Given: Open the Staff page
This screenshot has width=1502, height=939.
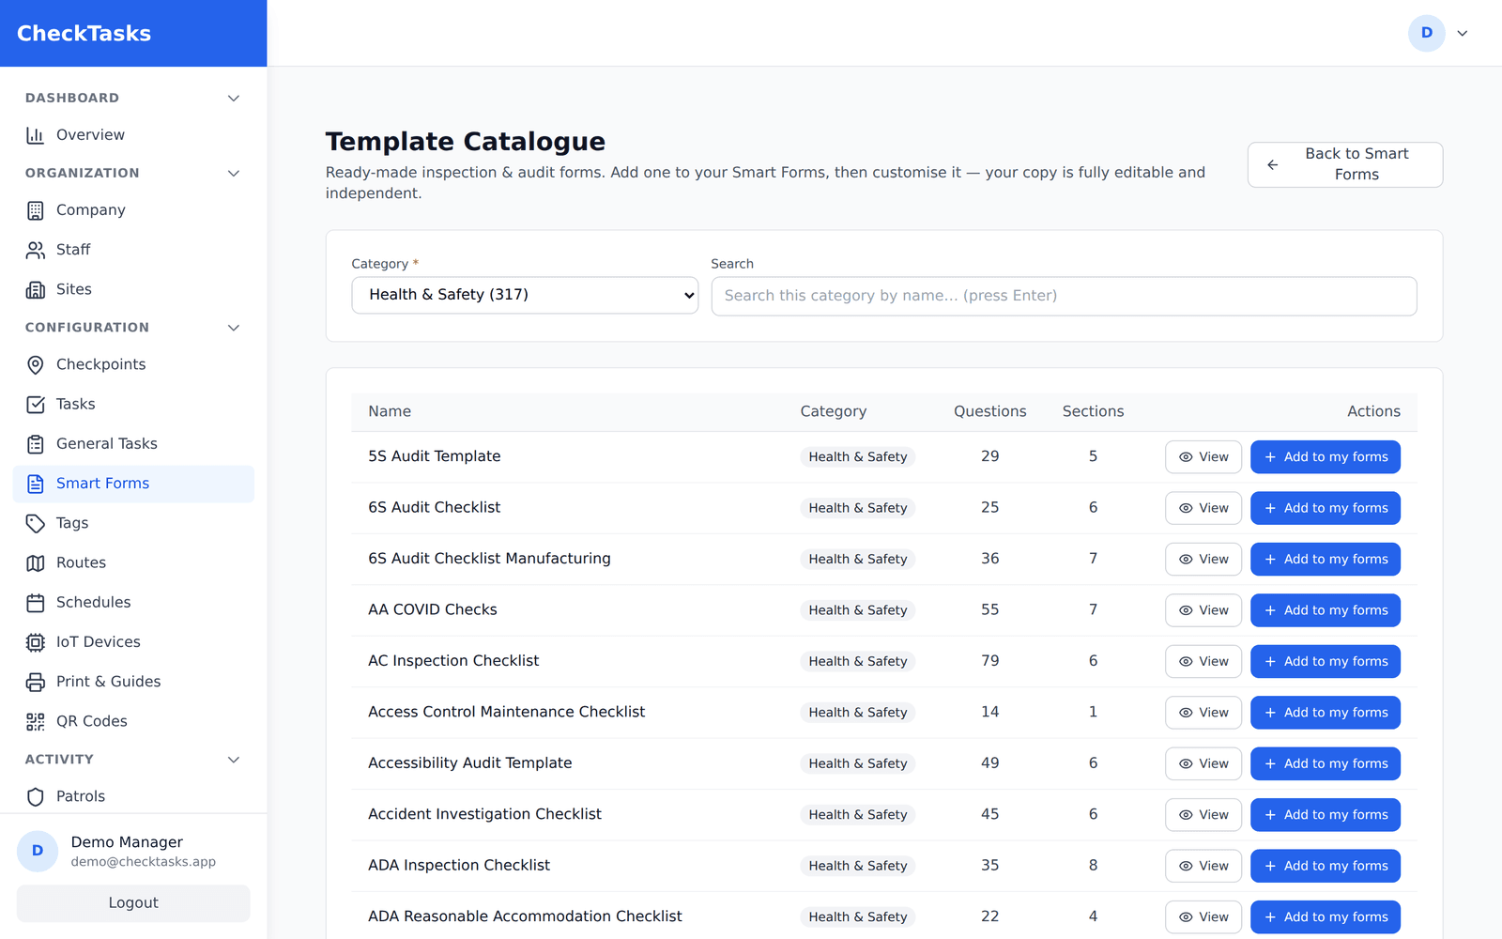Looking at the screenshot, I should click(133, 250).
